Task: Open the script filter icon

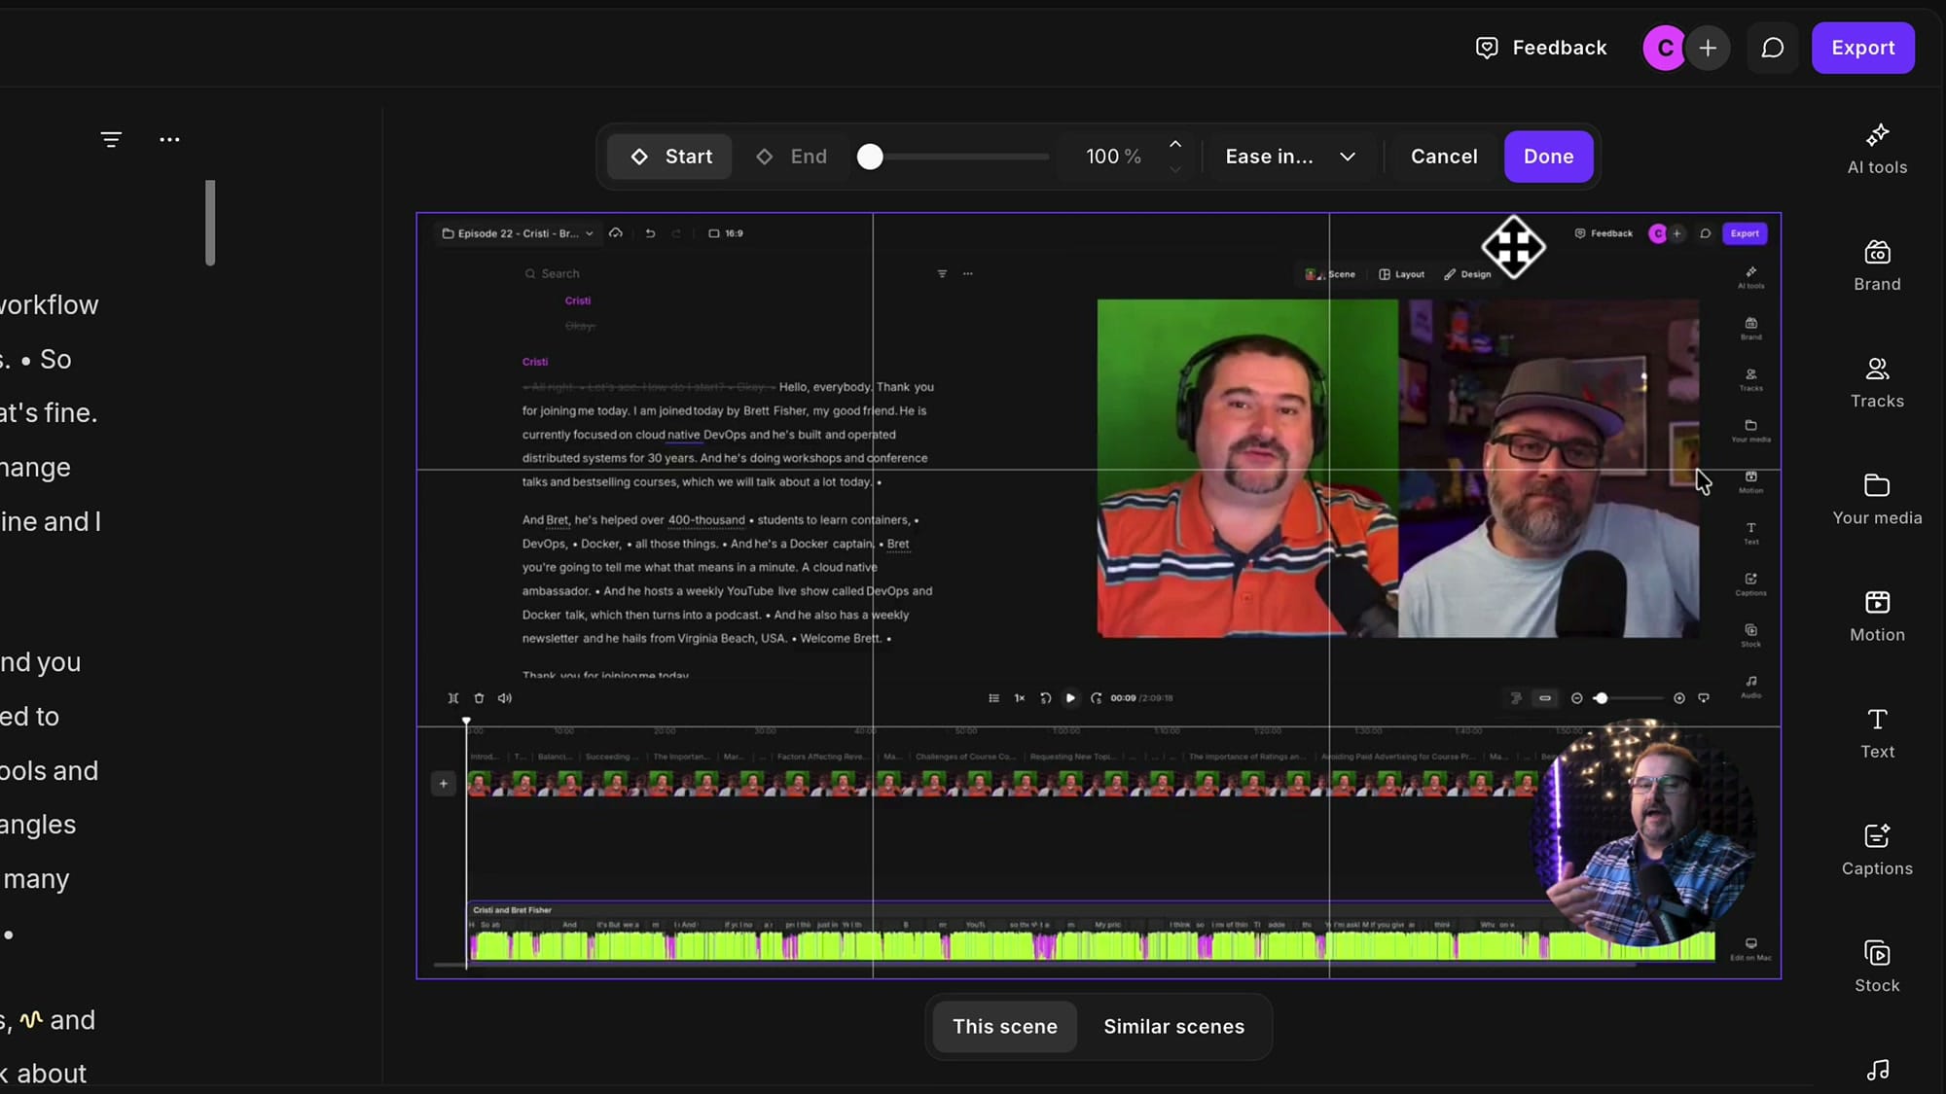Action: pos(111,139)
